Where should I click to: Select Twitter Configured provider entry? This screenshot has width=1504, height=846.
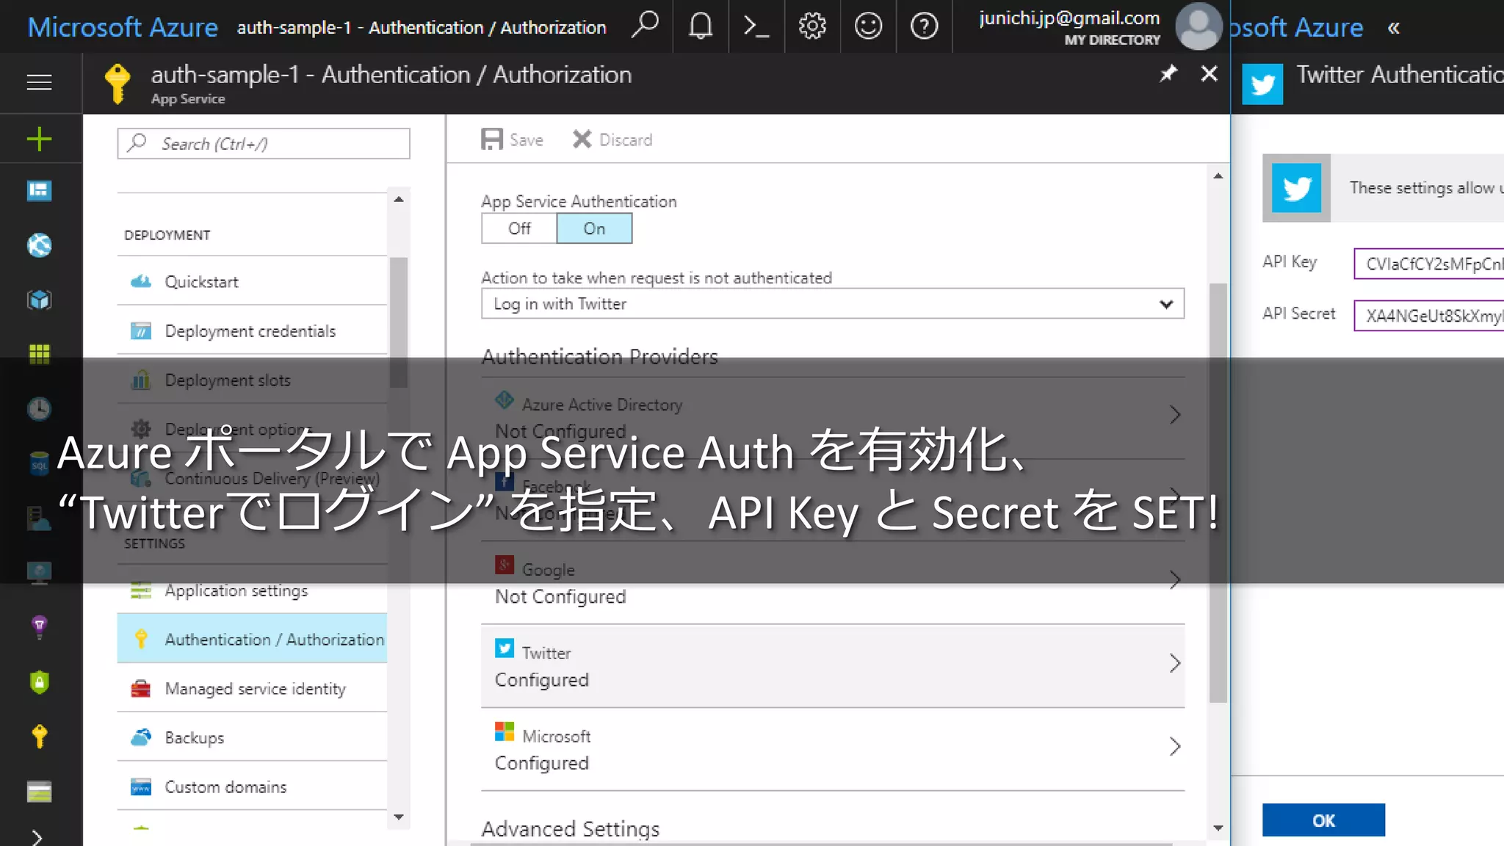pyautogui.click(x=832, y=666)
